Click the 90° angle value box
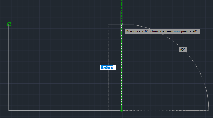Image resolution: width=213 pixels, height=118 pixels. coord(183,50)
